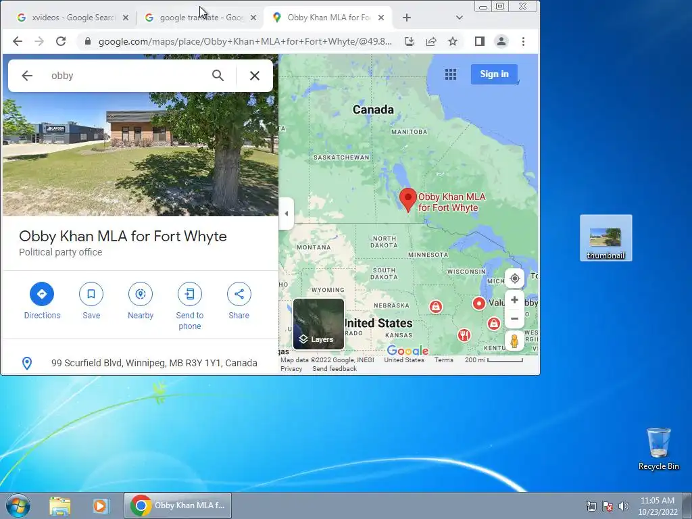The width and height of the screenshot is (692, 519).
Task: Click the taskbar clock showing 11:05 AM
Action: [x=658, y=506]
